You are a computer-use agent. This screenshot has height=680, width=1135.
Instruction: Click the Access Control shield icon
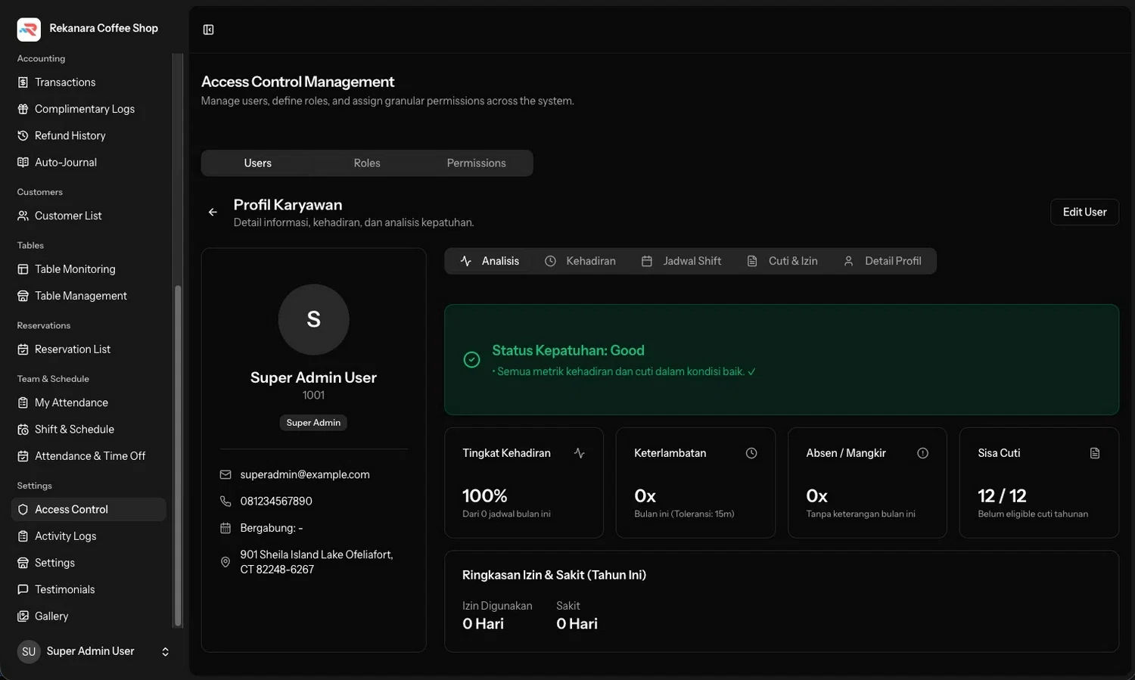tap(23, 510)
